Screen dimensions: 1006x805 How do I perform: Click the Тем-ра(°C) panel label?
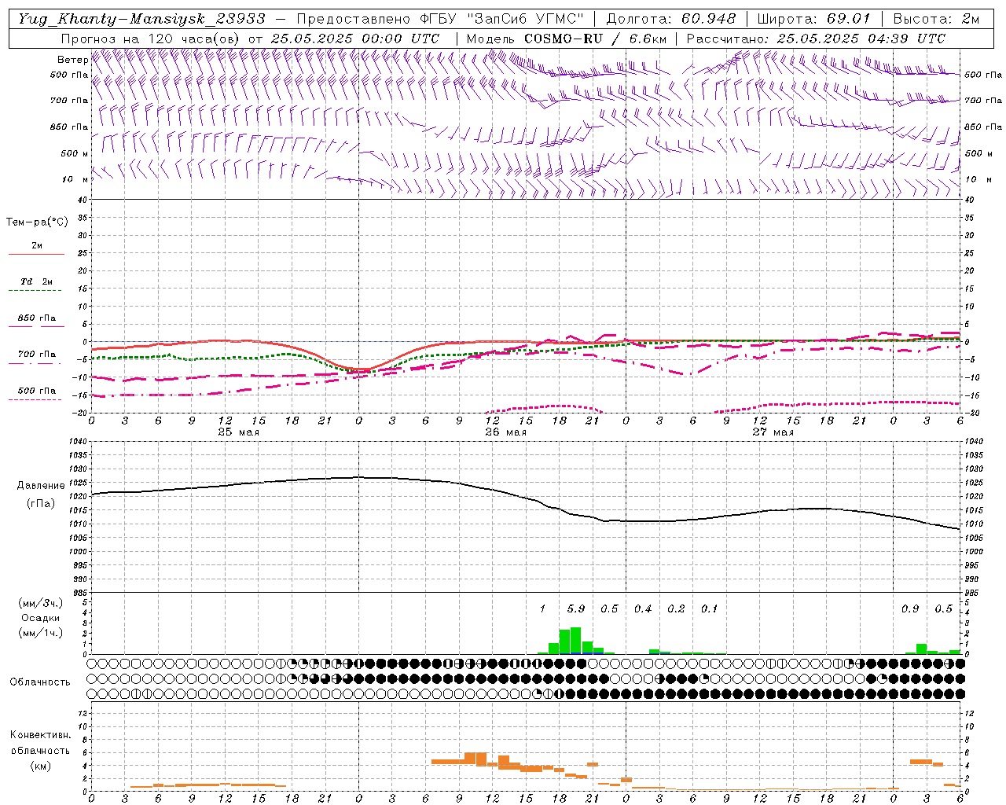tap(37, 222)
